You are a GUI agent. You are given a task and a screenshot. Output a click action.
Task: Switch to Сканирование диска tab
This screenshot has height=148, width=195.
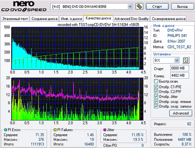pyautogui.click(x=169, y=19)
